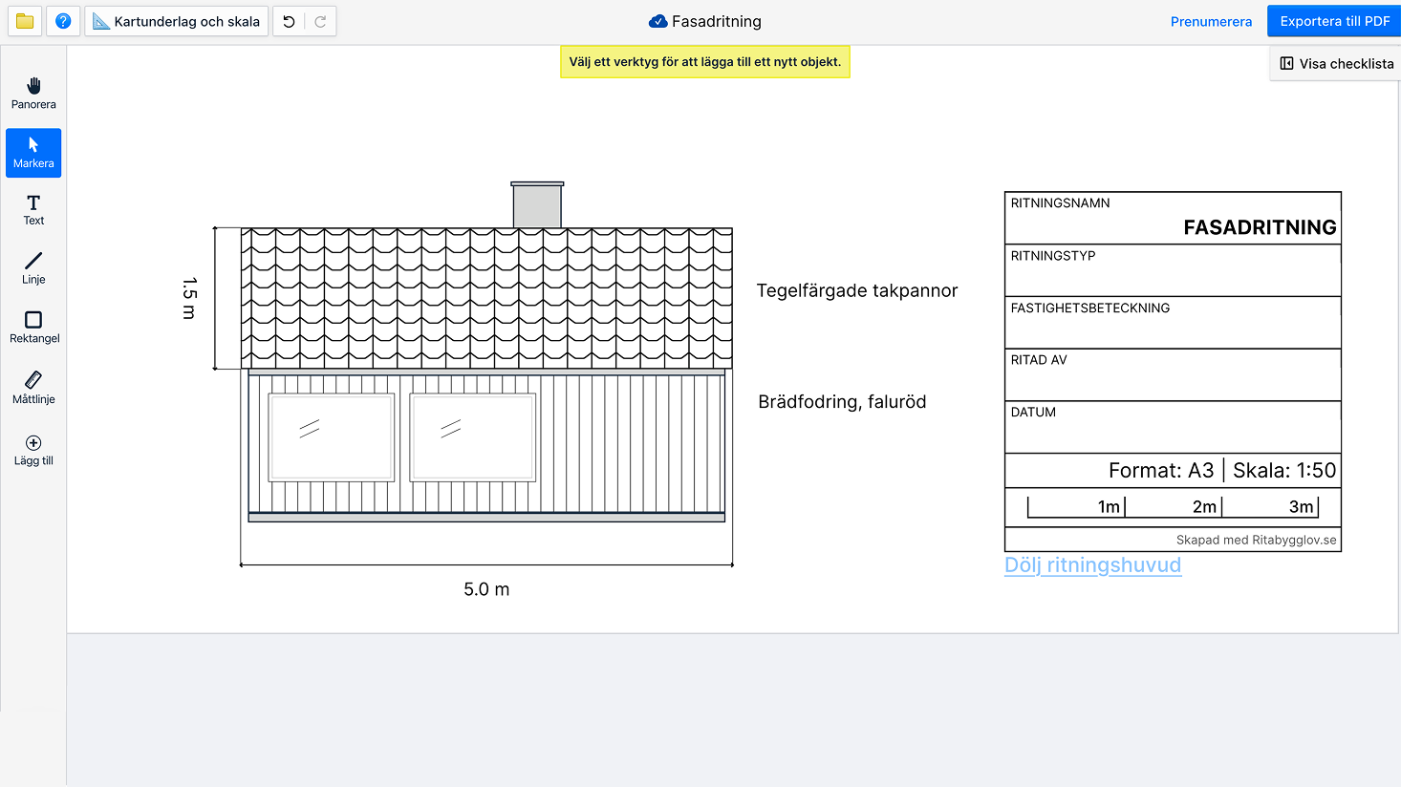Select the Tegelfärgade takpannor text label
1401x787 pixels.
[856, 291]
